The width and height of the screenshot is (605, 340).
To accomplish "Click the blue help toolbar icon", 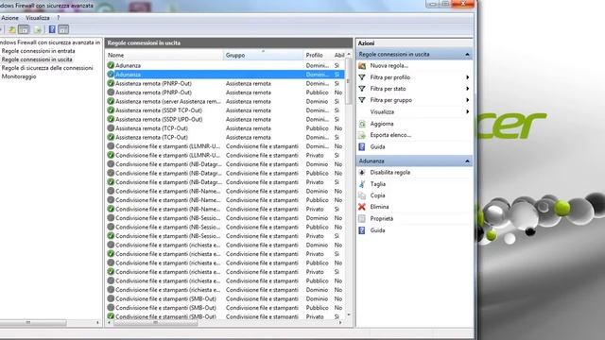I will (x=52, y=29).
